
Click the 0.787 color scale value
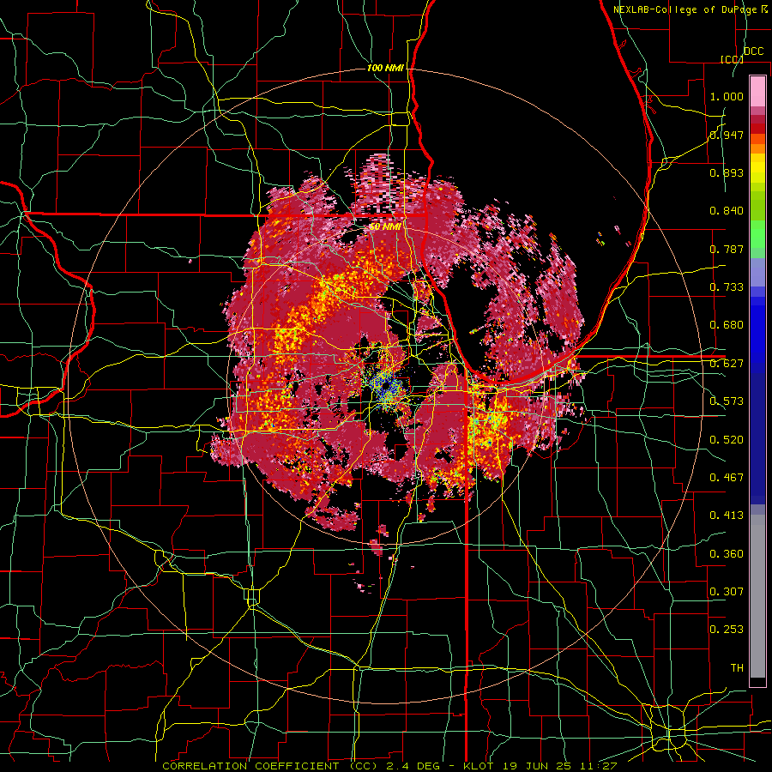[727, 249]
